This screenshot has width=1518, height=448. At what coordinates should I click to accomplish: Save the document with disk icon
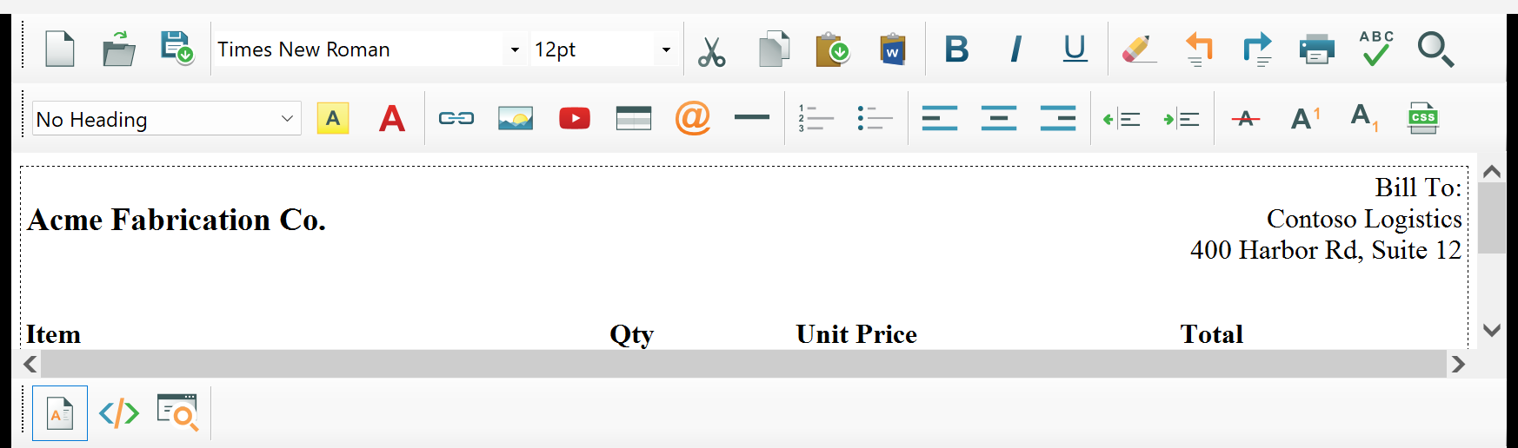click(177, 49)
